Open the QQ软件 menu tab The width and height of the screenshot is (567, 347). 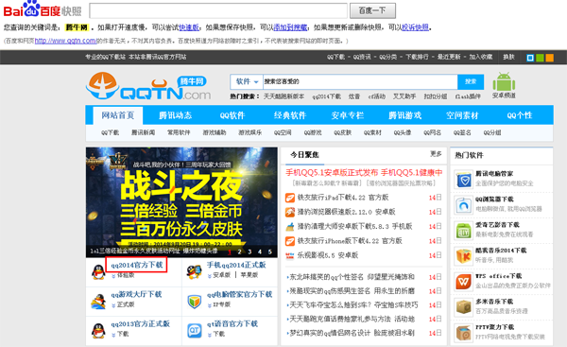(232, 115)
